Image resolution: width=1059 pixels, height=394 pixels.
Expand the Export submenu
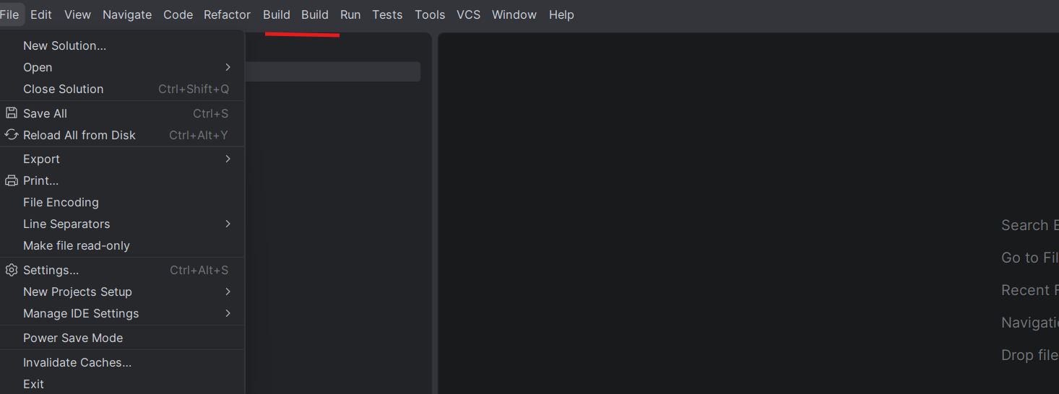122,159
